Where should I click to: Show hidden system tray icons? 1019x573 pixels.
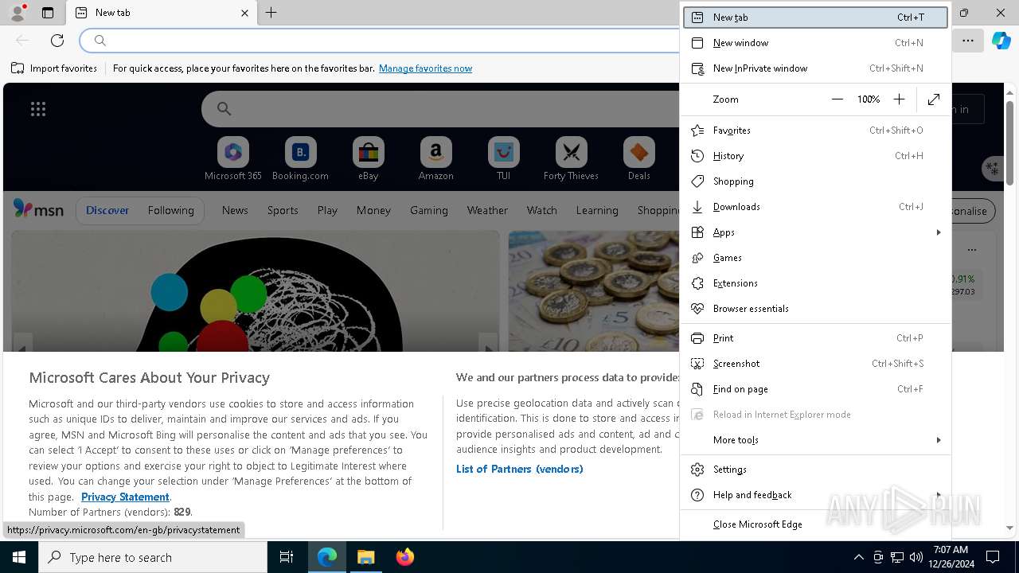coord(858,557)
